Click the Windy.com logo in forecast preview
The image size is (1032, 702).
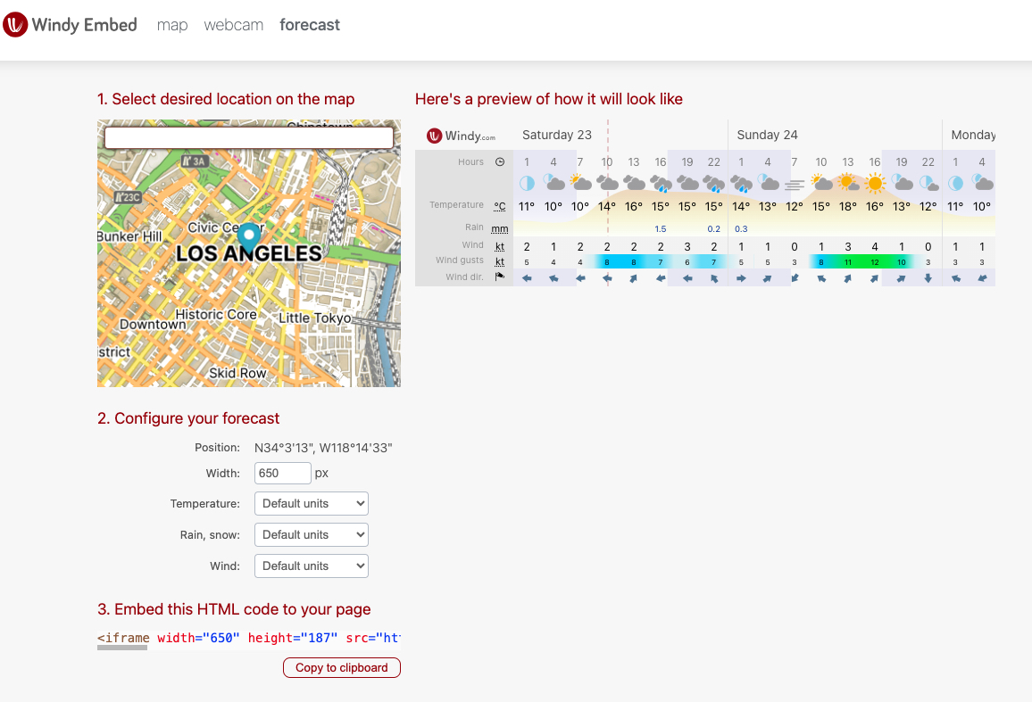[461, 136]
